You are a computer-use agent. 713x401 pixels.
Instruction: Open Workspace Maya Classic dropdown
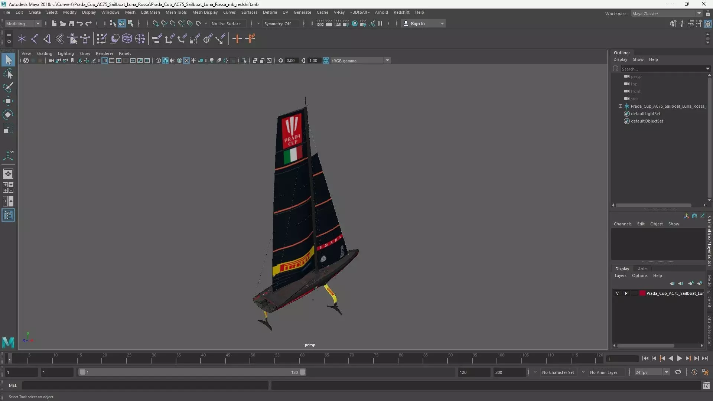[666, 14]
